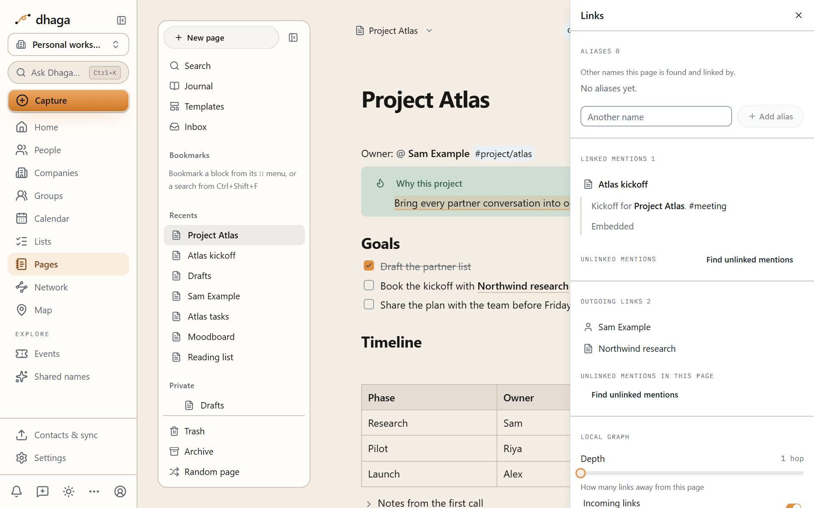Open Drafts in Recents

tap(234, 276)
